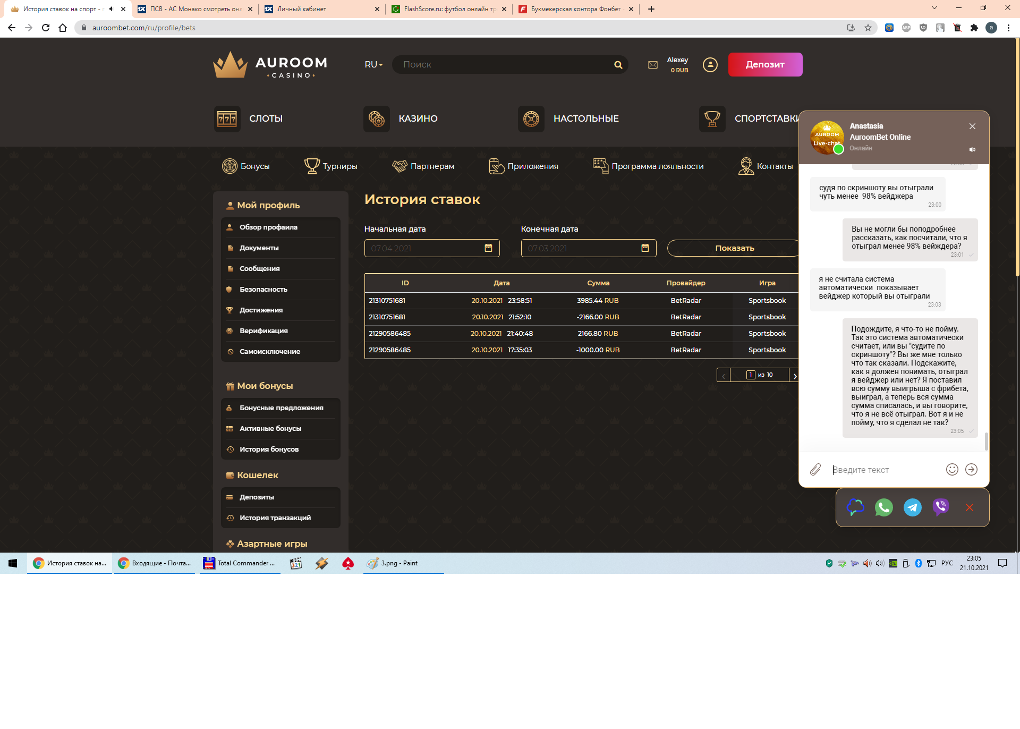Open Контакты menu item
The width and height of the screenshot is (1020, 729).
(x=765, y=166)
